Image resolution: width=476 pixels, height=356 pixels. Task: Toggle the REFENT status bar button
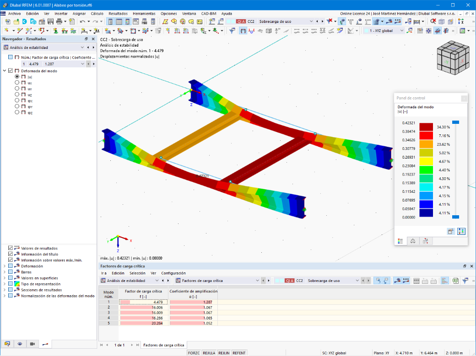239,353
